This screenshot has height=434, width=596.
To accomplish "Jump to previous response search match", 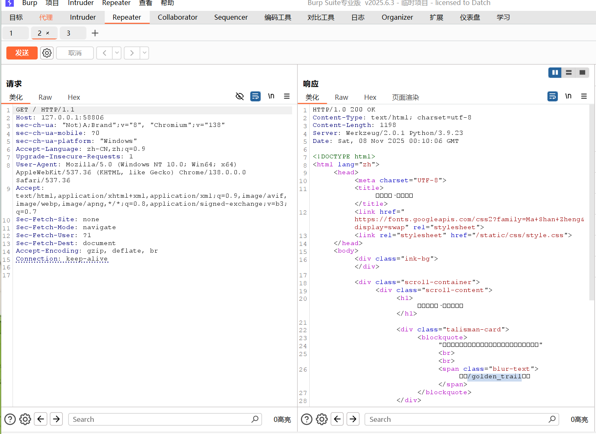I will [337, 419].
